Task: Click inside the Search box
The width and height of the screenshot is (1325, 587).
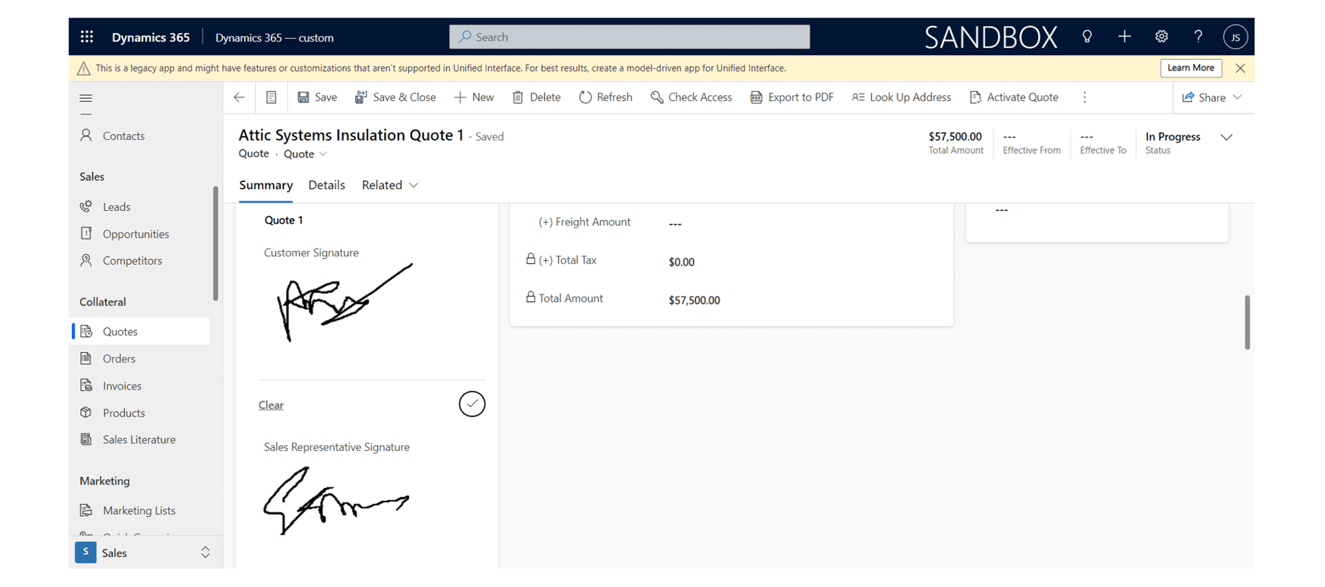Action: point(630,37)
